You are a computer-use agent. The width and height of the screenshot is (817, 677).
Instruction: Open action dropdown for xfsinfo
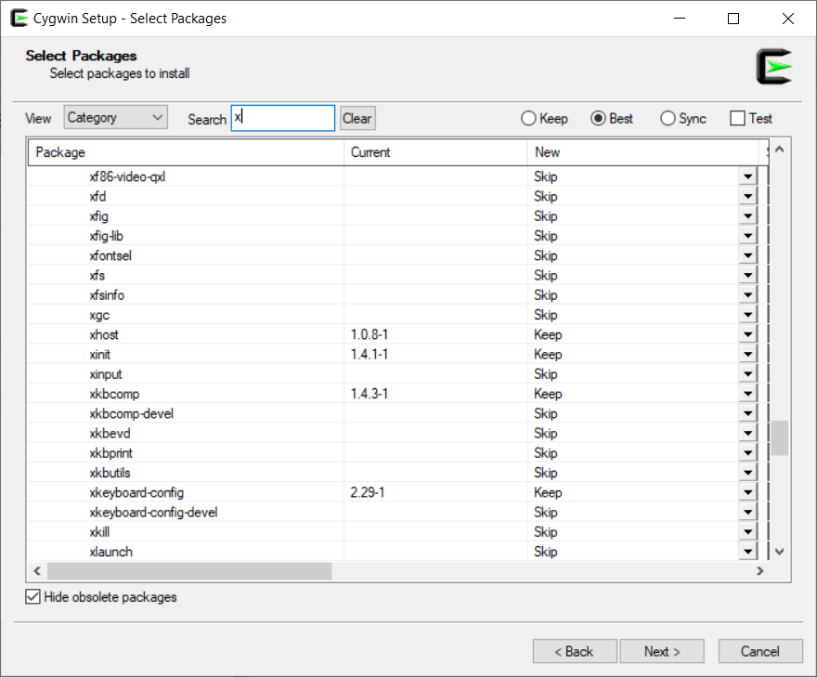tap(747, 295)
